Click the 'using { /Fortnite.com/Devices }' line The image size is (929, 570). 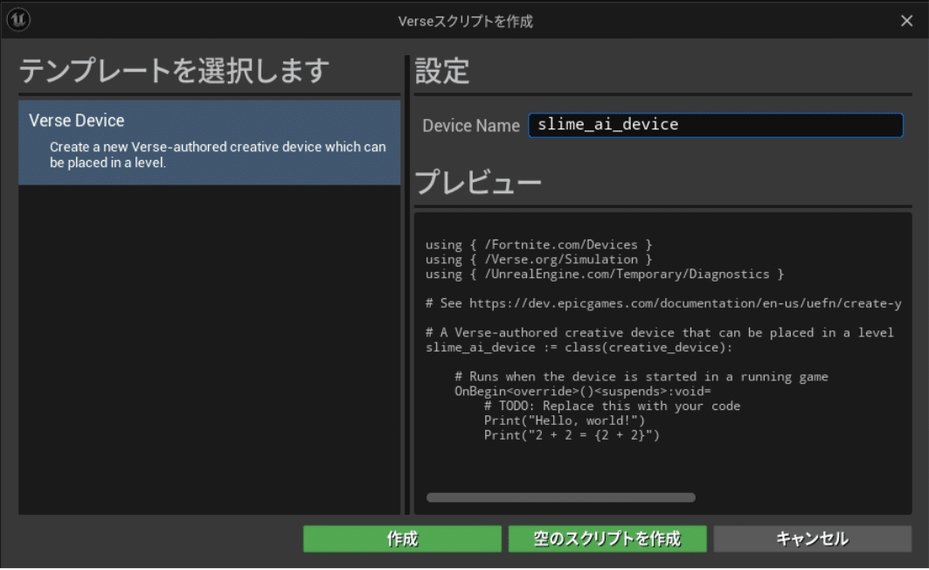pos(538,245)
